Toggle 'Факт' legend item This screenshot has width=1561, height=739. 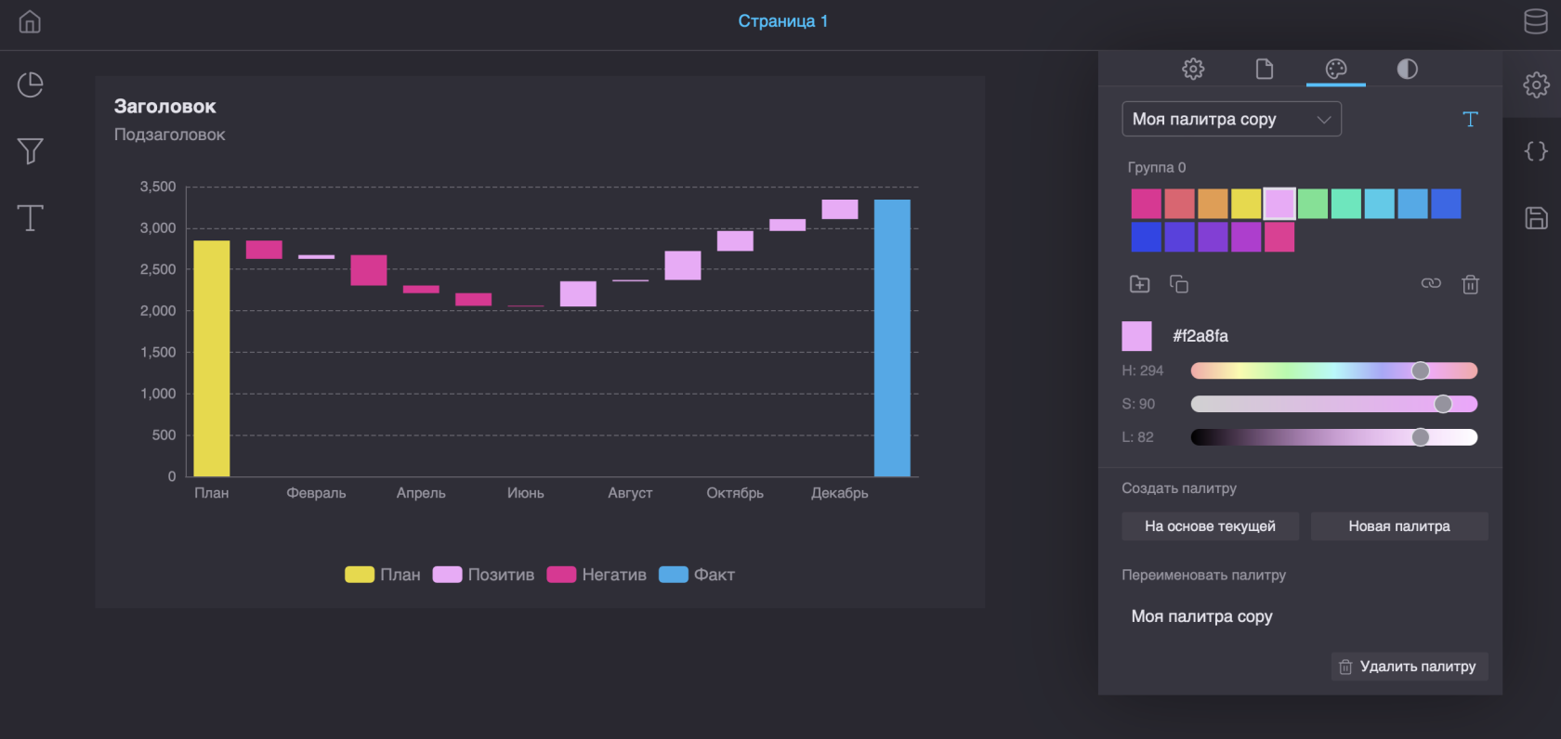697,575
